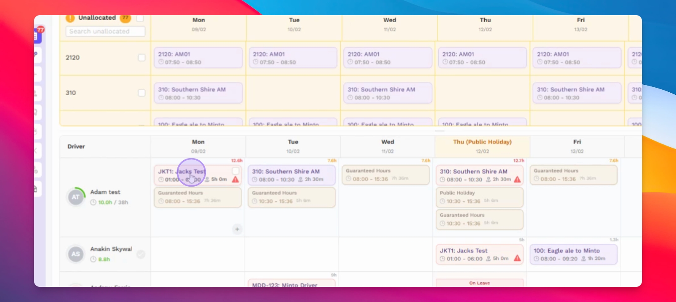Open Adam's Tuesday 310: Southern Shire AM shift
This screenshot has height=302, width=676.
click(x=292, y=175)
